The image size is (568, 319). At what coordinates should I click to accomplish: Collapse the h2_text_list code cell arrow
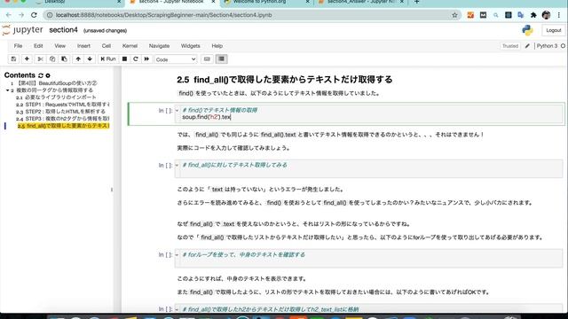(177, 309)
